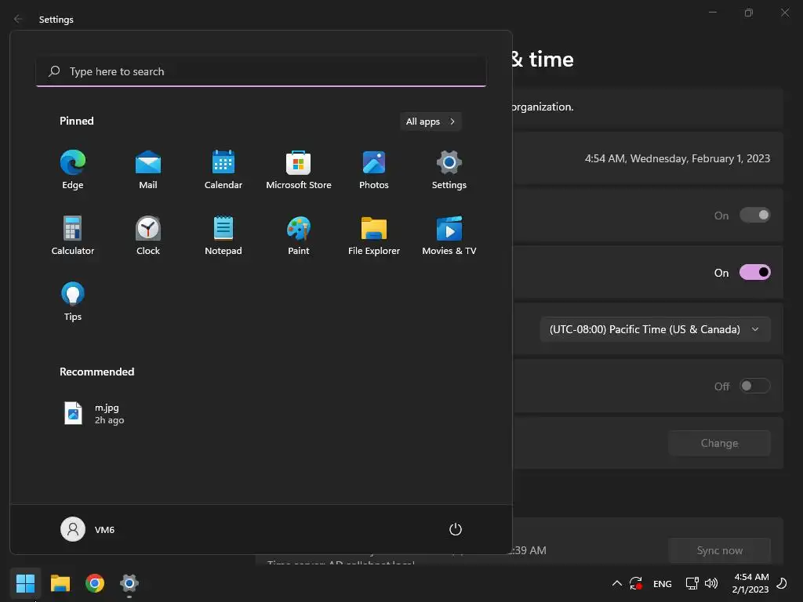Launch the Photos app

pyautogui.click(x=374, y=169)
